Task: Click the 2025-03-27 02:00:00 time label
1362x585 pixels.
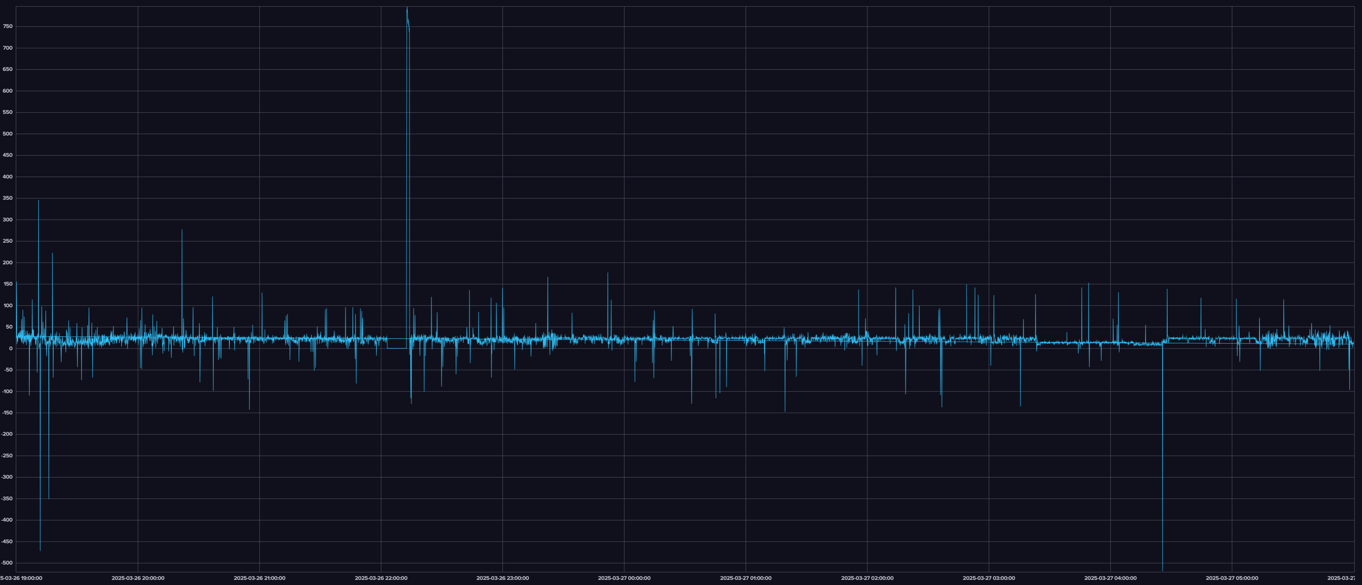Action: [x=867, y=578]
